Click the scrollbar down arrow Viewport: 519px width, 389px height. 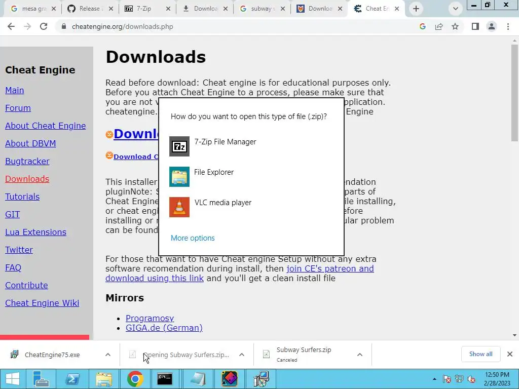click(514, 335)
